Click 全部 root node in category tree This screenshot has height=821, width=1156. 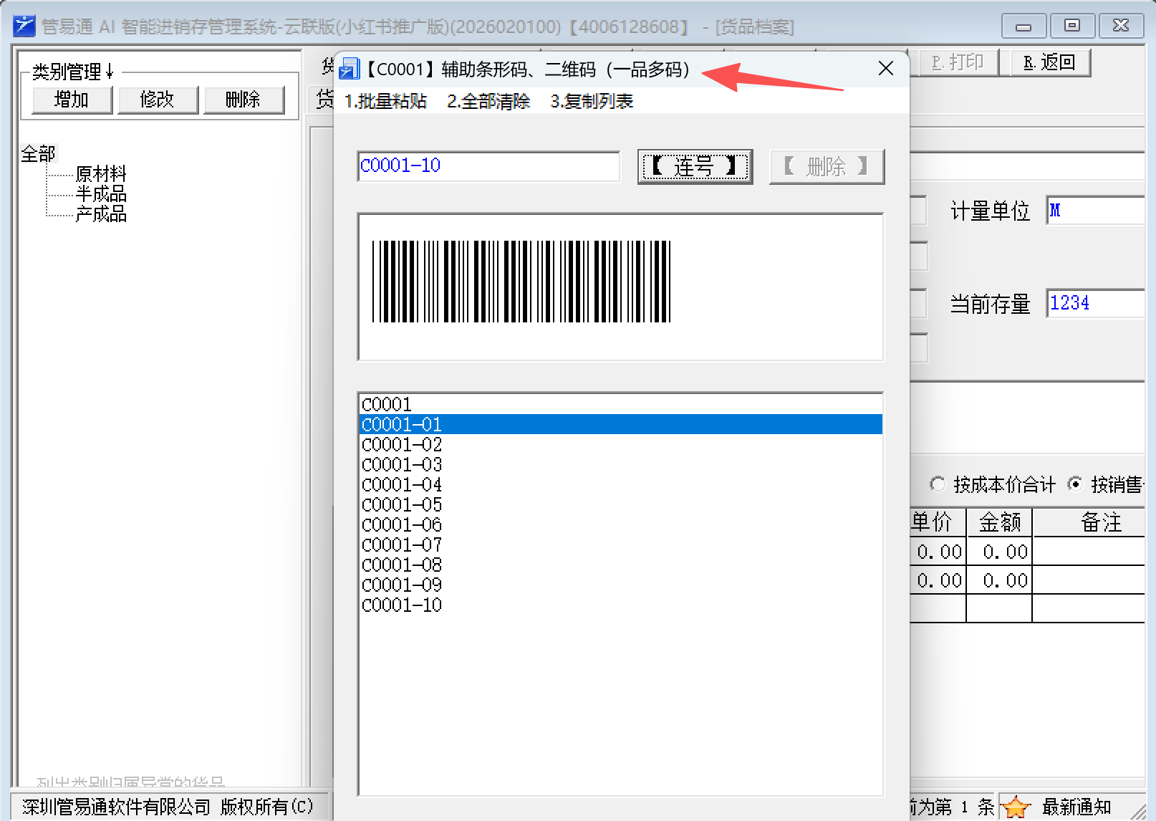click(38, 154)
